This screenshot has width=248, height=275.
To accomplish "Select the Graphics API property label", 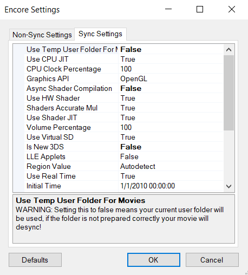I will pyautogui.click(x=48, y=78).
